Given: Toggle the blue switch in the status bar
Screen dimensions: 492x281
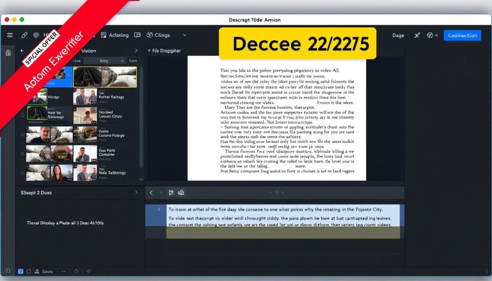Looking at the screenshot, I should coord(20,271).
